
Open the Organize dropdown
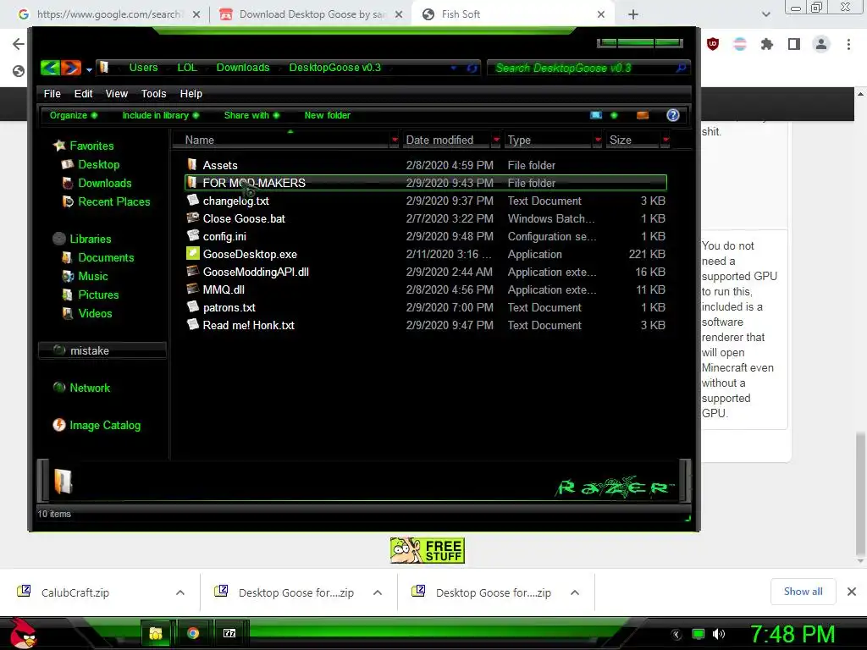[x=73, y=115]
